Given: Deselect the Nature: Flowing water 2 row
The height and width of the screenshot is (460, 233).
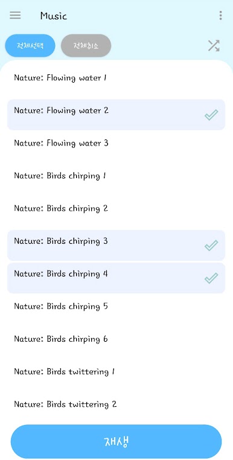Looking at the screenshot, I should (116, 115).
